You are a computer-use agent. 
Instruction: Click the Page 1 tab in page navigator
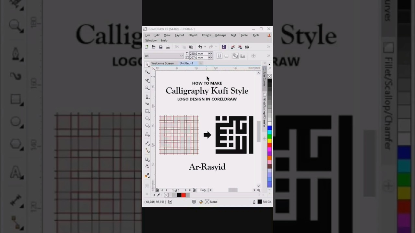pyautogui.click(x=203, y=190)
